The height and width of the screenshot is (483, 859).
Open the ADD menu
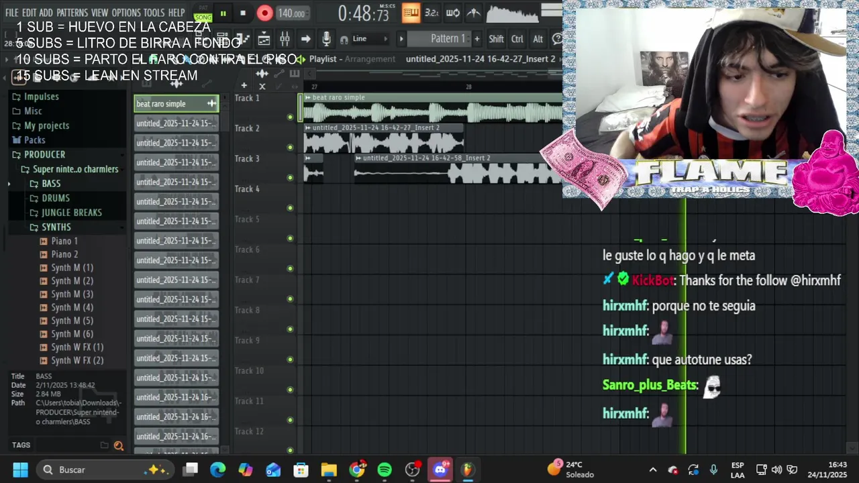pos(46,13)
